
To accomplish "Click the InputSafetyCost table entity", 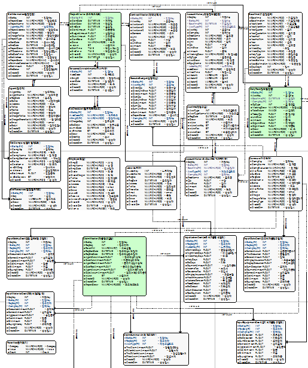I will (31, 258).
